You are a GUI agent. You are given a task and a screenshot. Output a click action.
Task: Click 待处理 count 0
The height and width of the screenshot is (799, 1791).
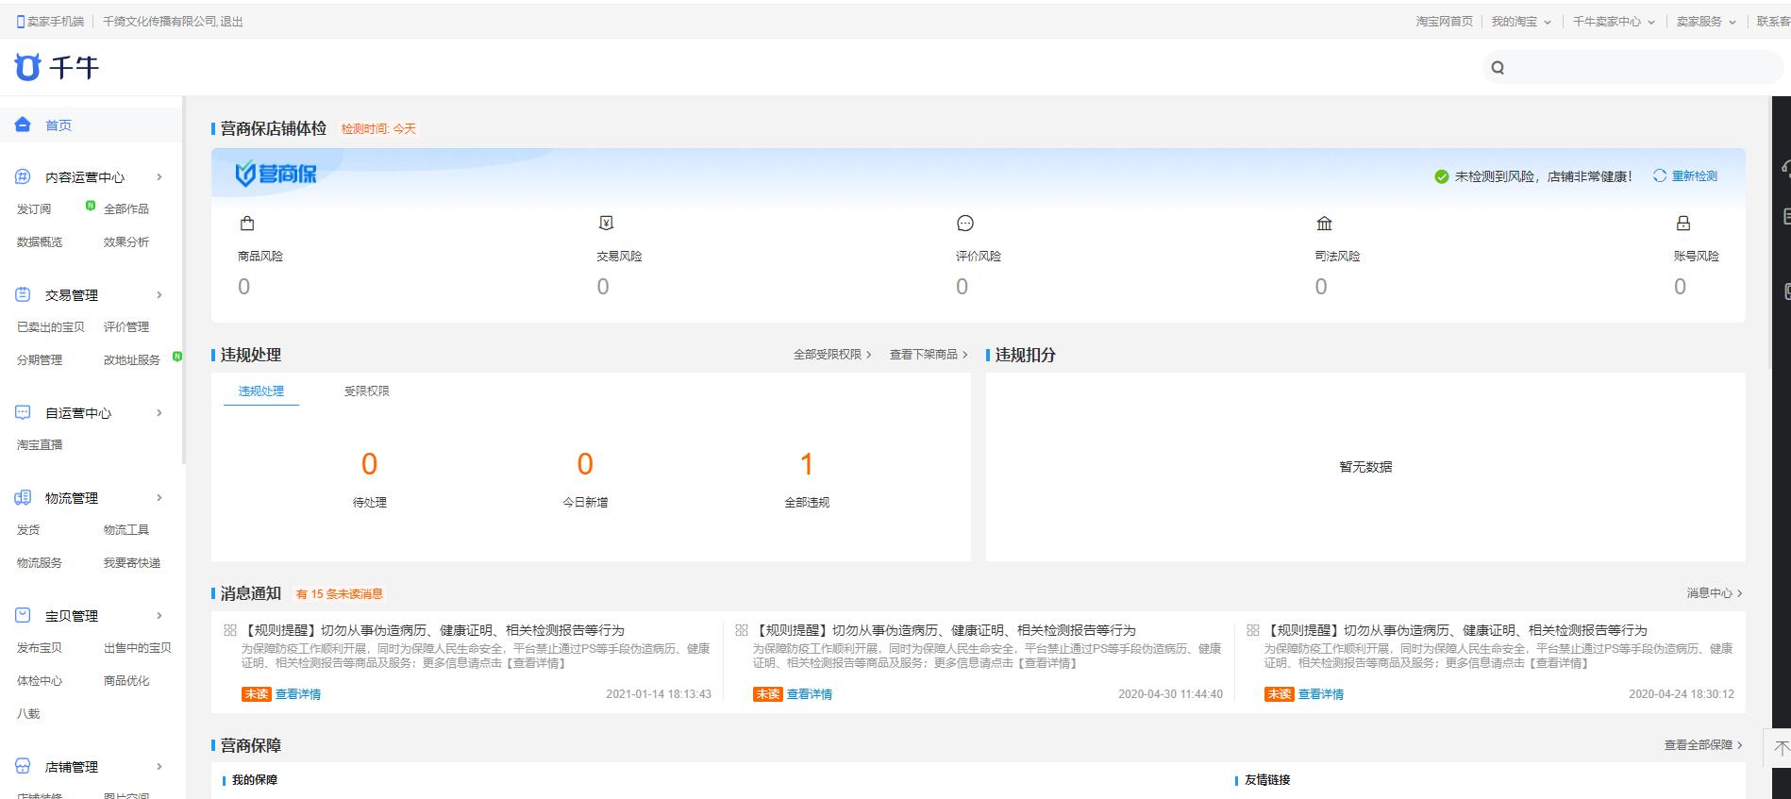(370, 464)
